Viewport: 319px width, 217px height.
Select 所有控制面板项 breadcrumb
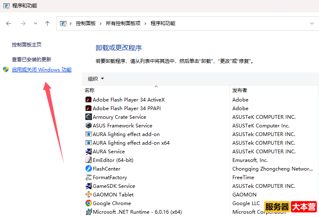point(123,23)
